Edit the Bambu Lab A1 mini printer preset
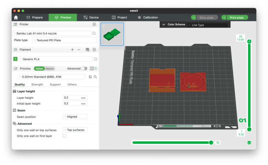The width and height of the screenshot is (268, 165). (94, 33)
